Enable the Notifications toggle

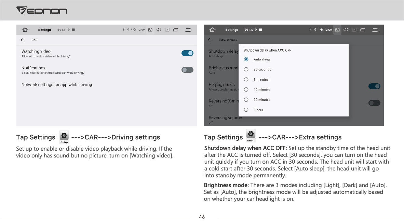click(187, 70)
